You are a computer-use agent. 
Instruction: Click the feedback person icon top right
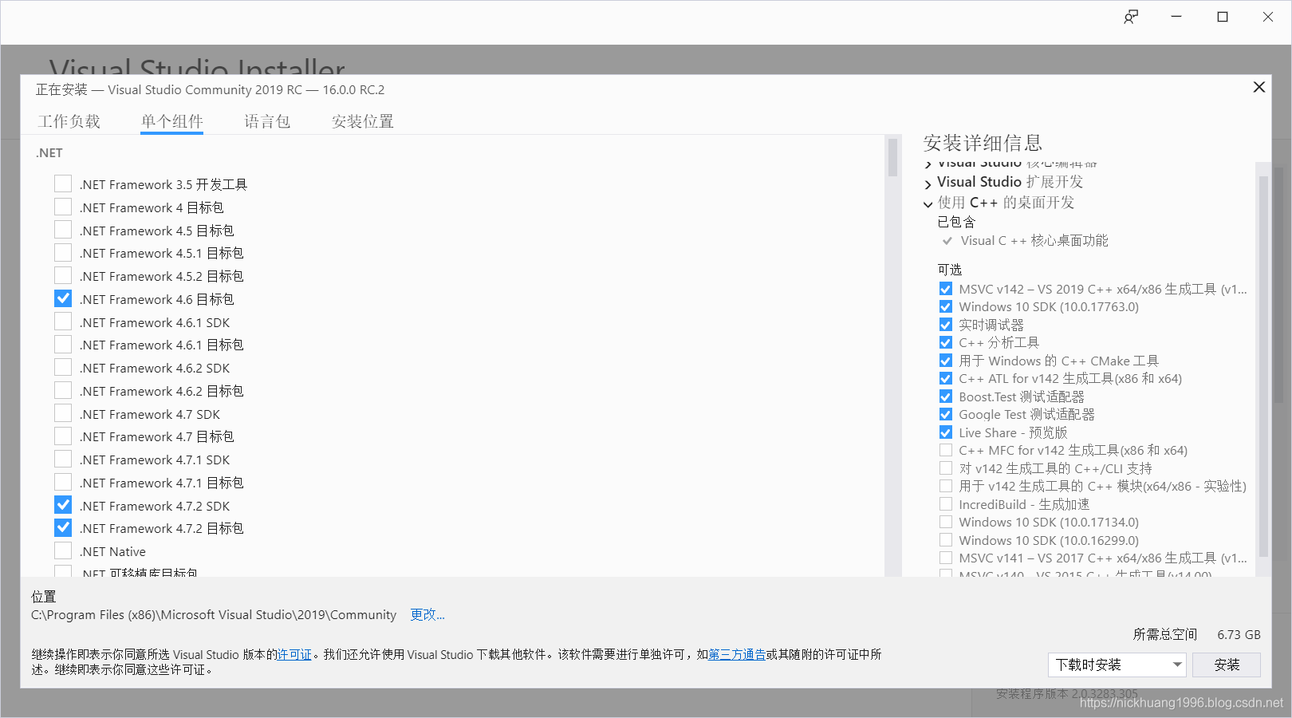pyautogui.click(x=1131, y=16)
